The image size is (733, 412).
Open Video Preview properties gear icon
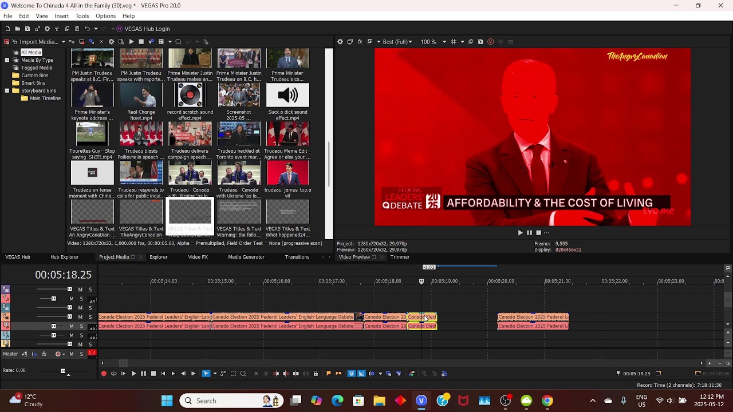(x=340, y=42)
